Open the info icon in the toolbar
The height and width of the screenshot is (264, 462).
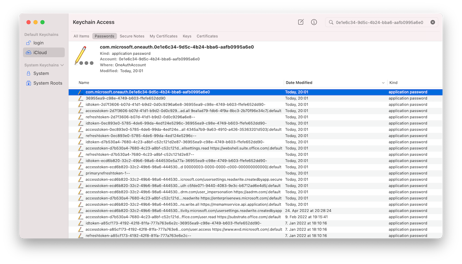tap(314, 22)
